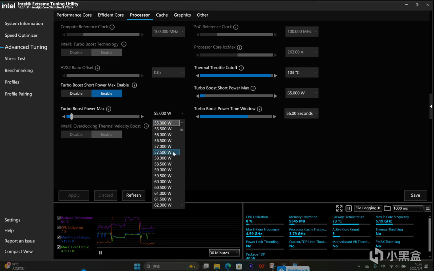The width and height of the screenshot is (434, 271).
Task: Open the Turbo Boost Power Max dropdown showing 55.000 W
Action: pyautogui.click(x=169, y=114)
